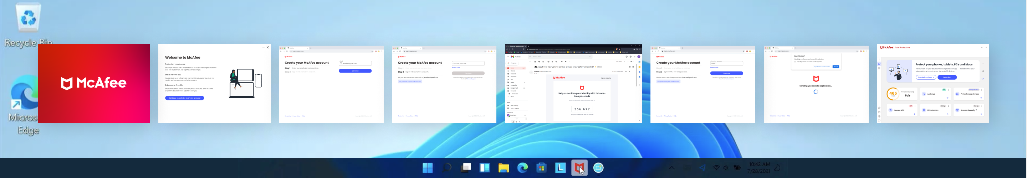
Task: Click Continue under the email field
Action: (x=355, y=71)
